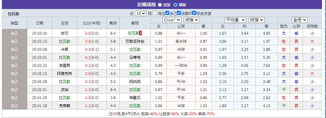326x118 pixels.
Task: Click the 日期 column header
Action: coord(40,23)
